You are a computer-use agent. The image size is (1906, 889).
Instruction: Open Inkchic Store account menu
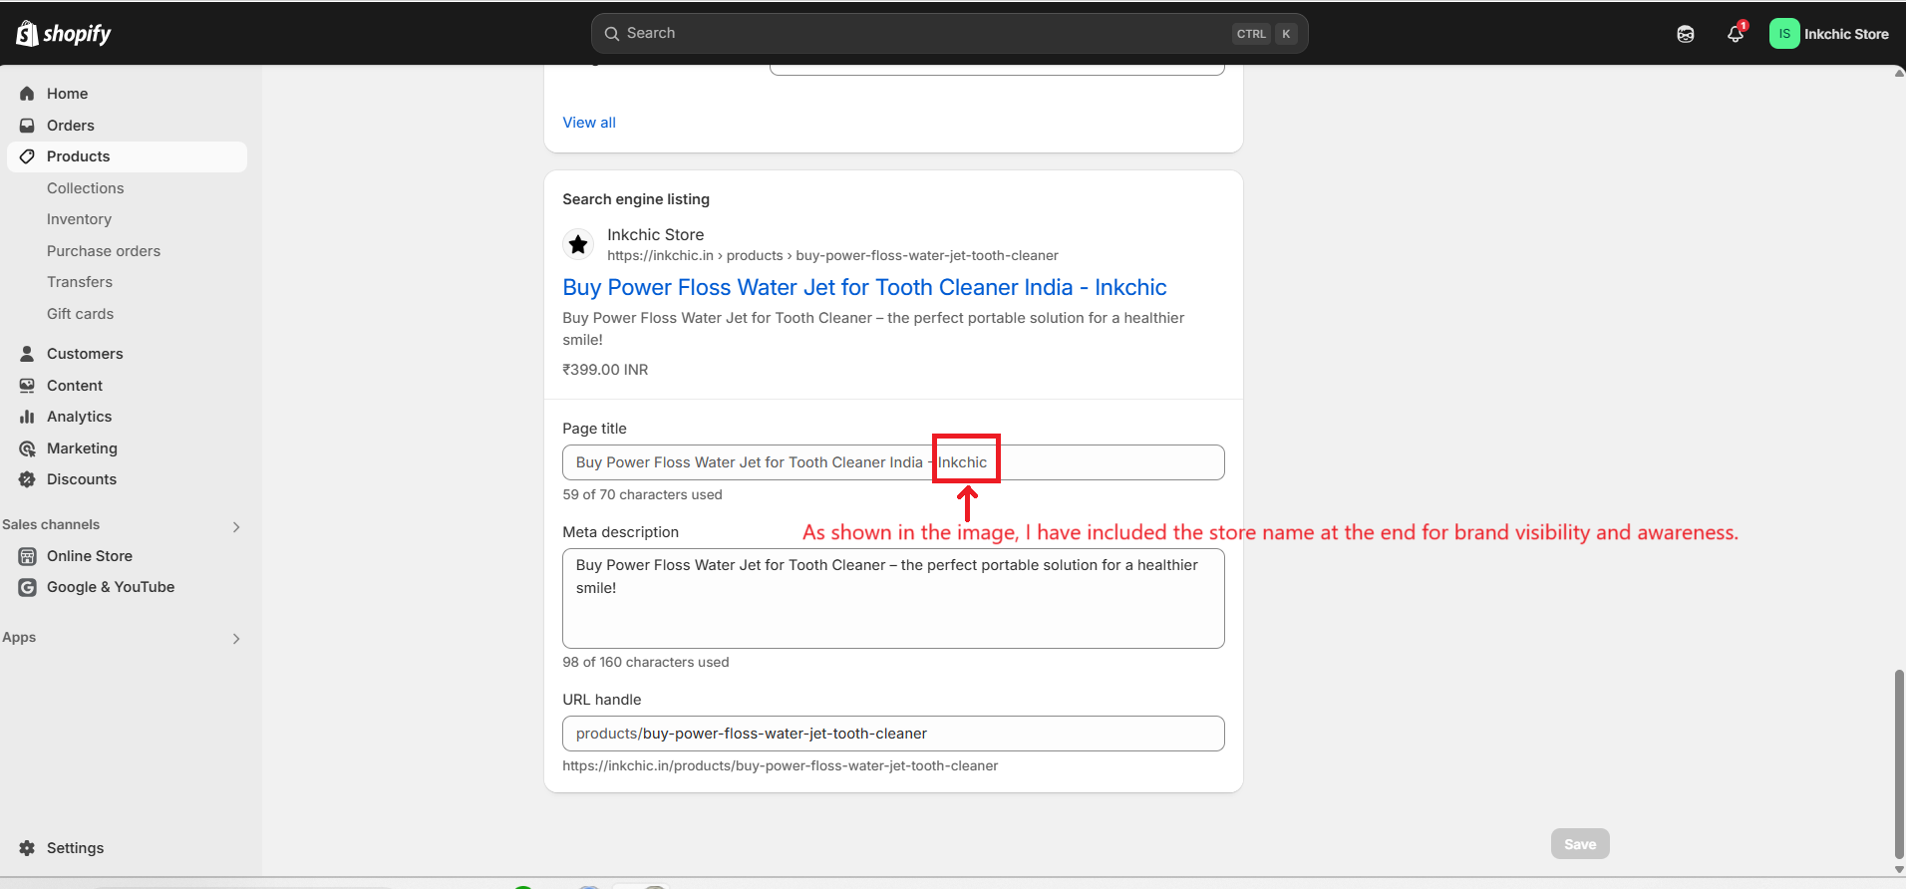tap(1829, 34)
